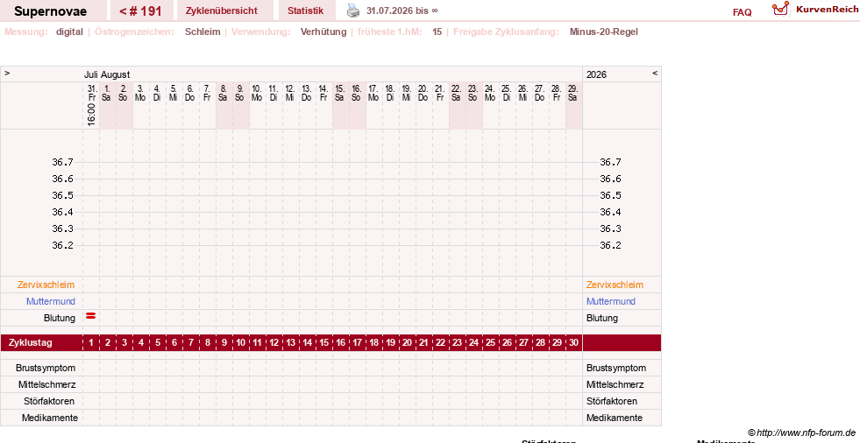Image resolution: width=860 pixels, height=443 pixels.
Task: Go to previous cycle via '<' before #191
Action: [x=124, y=11]
